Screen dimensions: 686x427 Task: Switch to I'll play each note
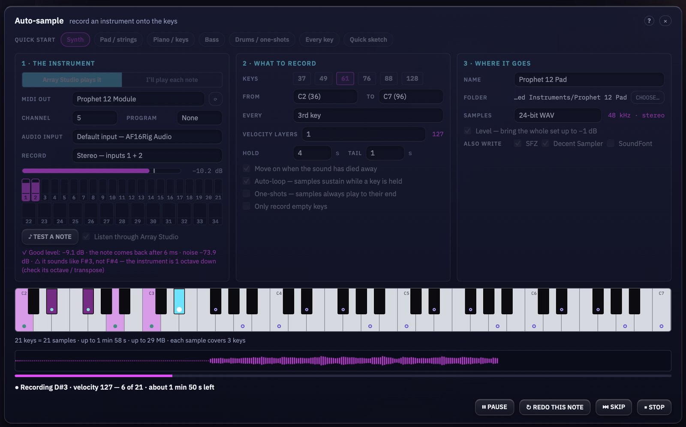point(172,80)
